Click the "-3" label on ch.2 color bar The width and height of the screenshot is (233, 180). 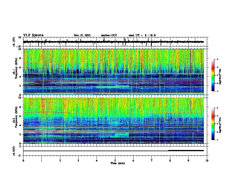coord(217,108)
